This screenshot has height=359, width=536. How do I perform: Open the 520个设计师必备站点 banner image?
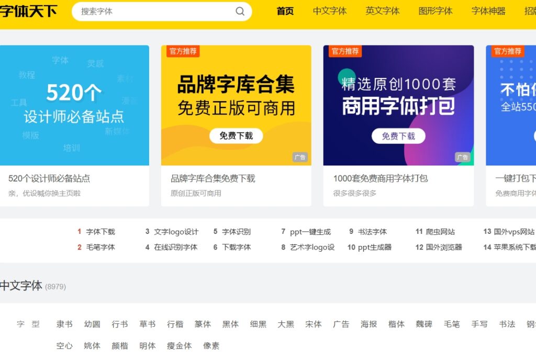coord(74,105)
